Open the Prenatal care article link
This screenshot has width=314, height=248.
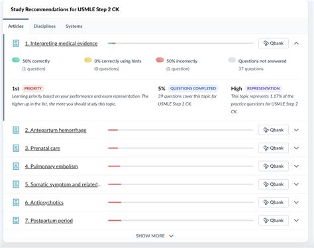[42, 149]
